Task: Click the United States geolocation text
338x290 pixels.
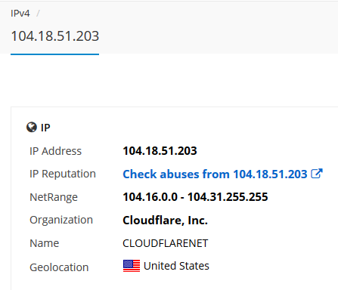Action: tap(176, 266)
